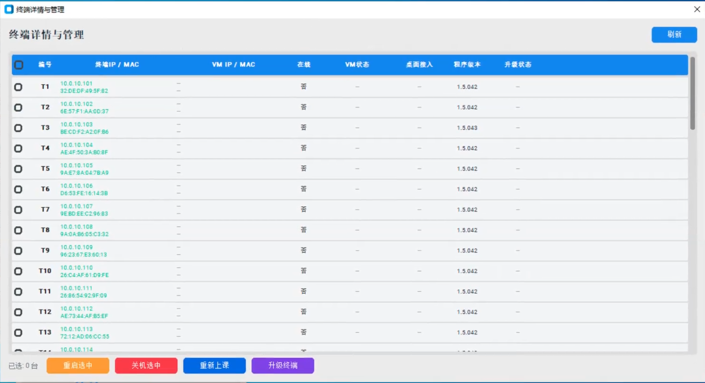Click the 在线 column header
The height and width of the screenshot is (383, 705).
(304, 64)
